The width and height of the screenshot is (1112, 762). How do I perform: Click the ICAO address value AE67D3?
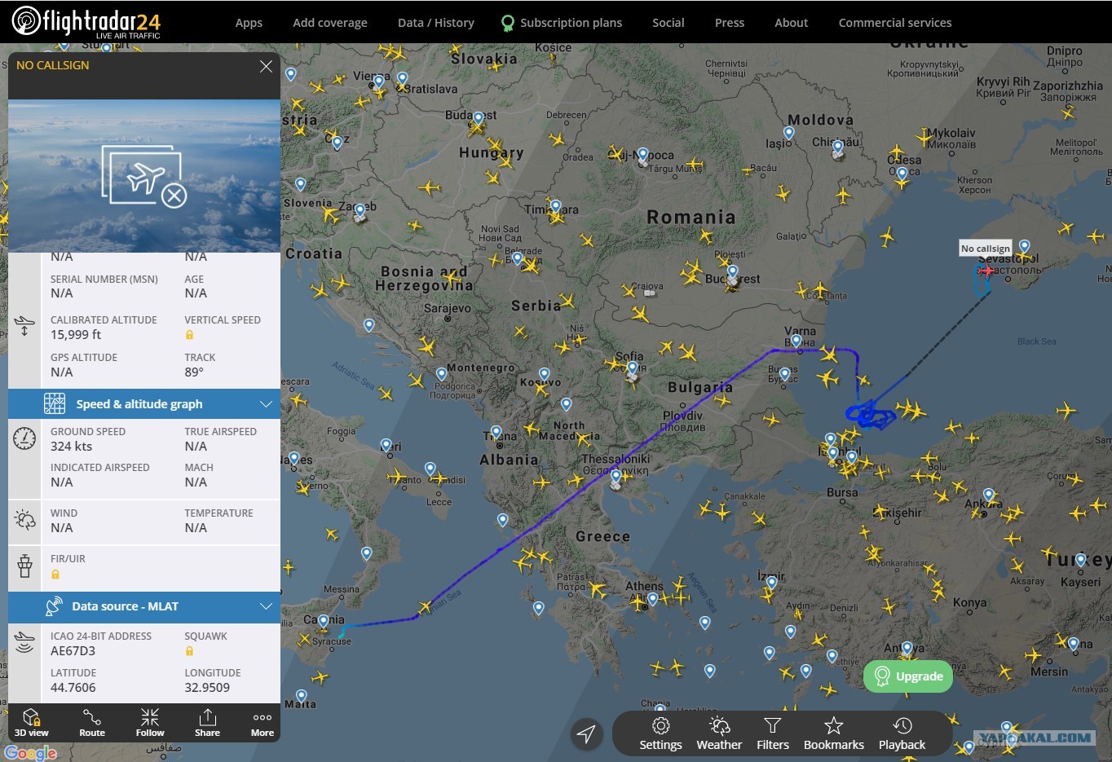(x=73, y=651)
